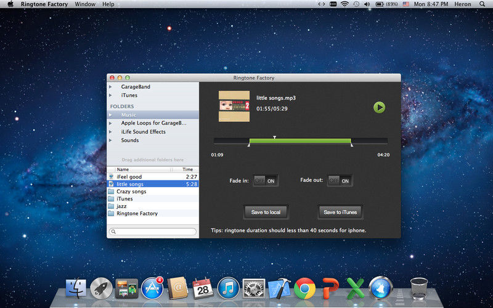Expand iLife Sound Effects folder
The width and height of the screenshot is (493, 308).
click(110, 132)
